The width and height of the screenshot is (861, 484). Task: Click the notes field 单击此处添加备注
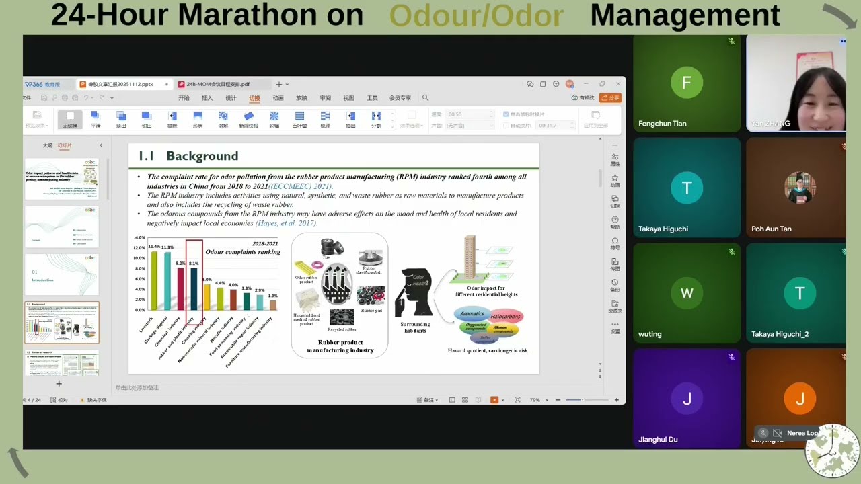point(137,388)
